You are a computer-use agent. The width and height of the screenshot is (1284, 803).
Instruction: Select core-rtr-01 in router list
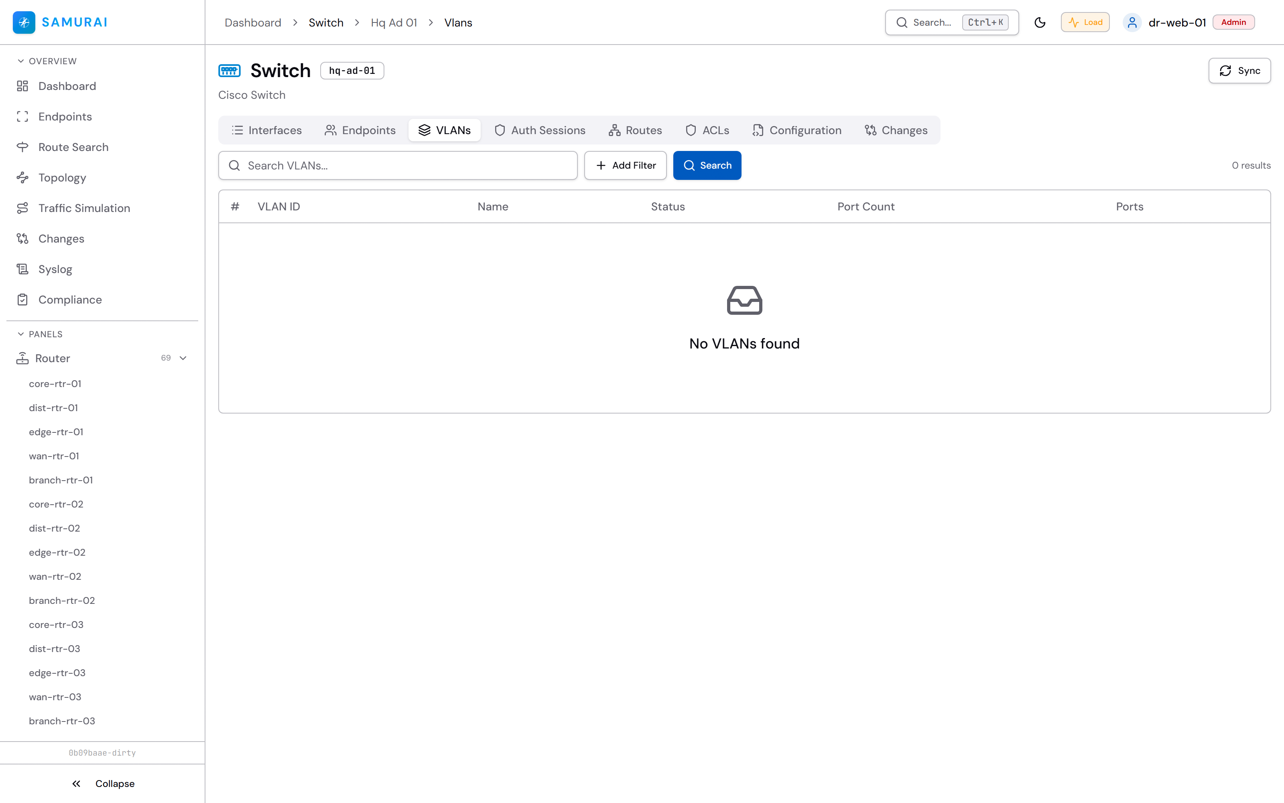(55, 383)
